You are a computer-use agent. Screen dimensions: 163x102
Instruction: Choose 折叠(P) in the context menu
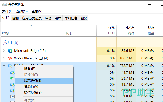44,69
